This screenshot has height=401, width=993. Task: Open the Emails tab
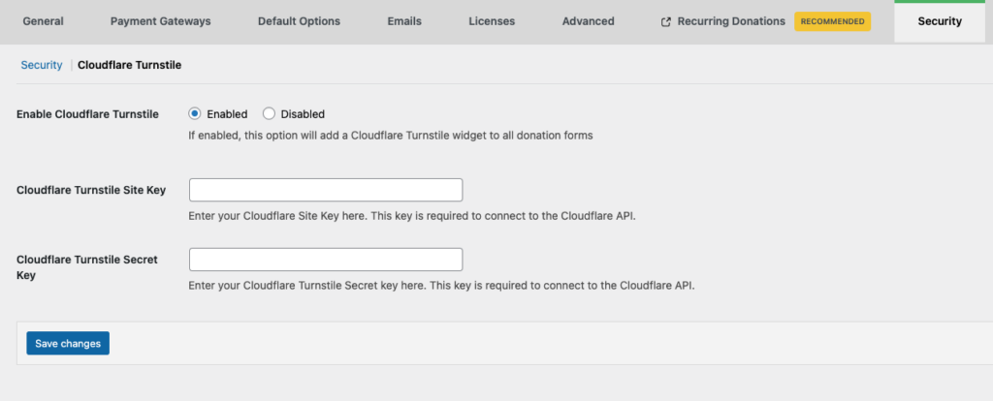click(x=404, y=21)
